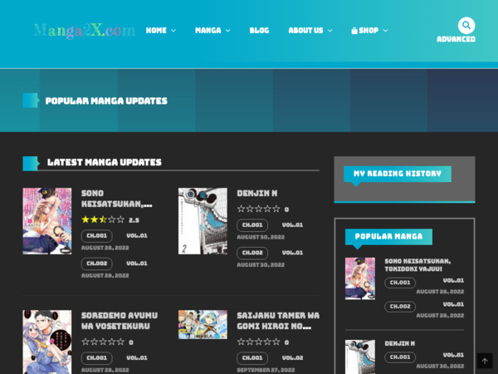Click the back-to-top arrow button
The image size is (498, 374).
(485, 361)
